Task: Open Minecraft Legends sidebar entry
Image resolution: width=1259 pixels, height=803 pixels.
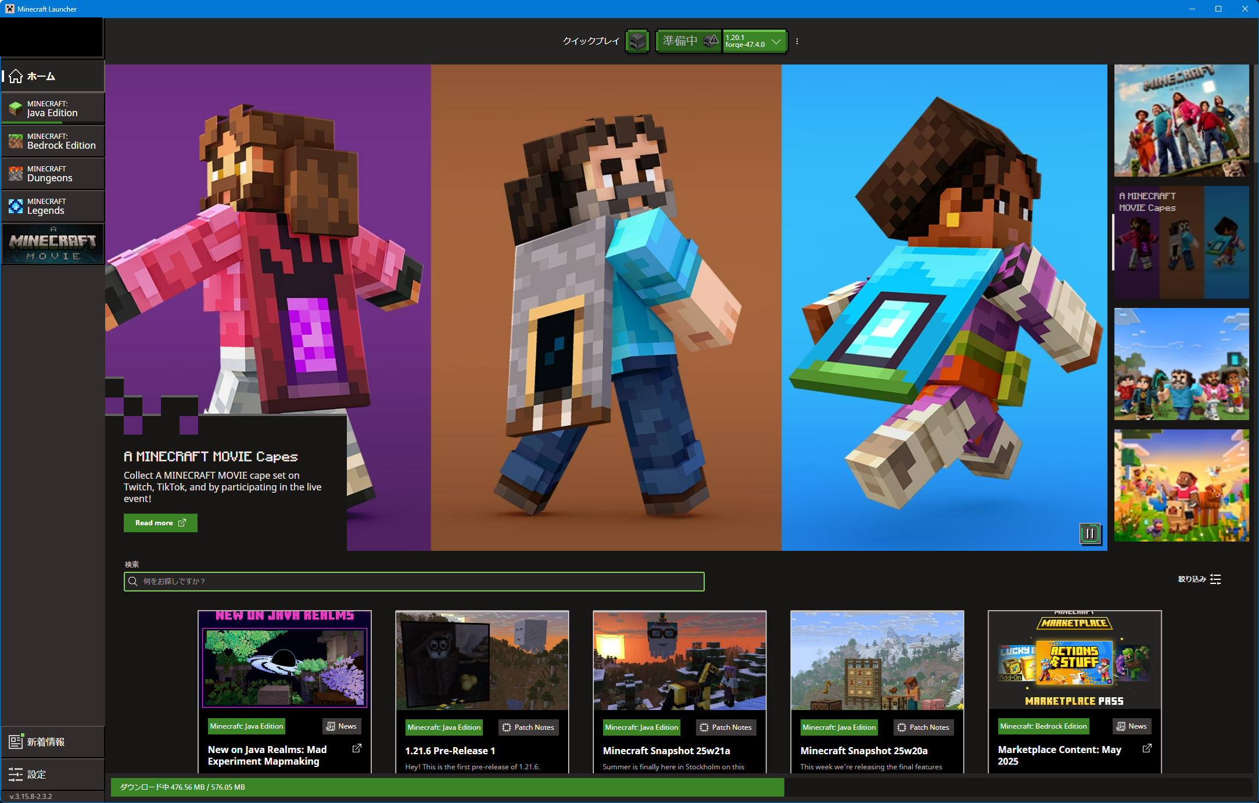Action: pyautogui.click(x=53, y=206)
